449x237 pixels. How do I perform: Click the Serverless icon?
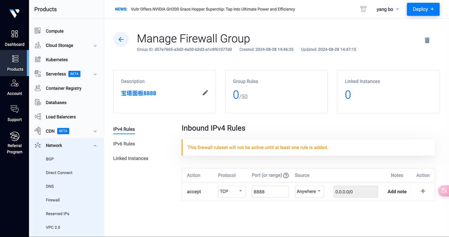pos(38,74)
